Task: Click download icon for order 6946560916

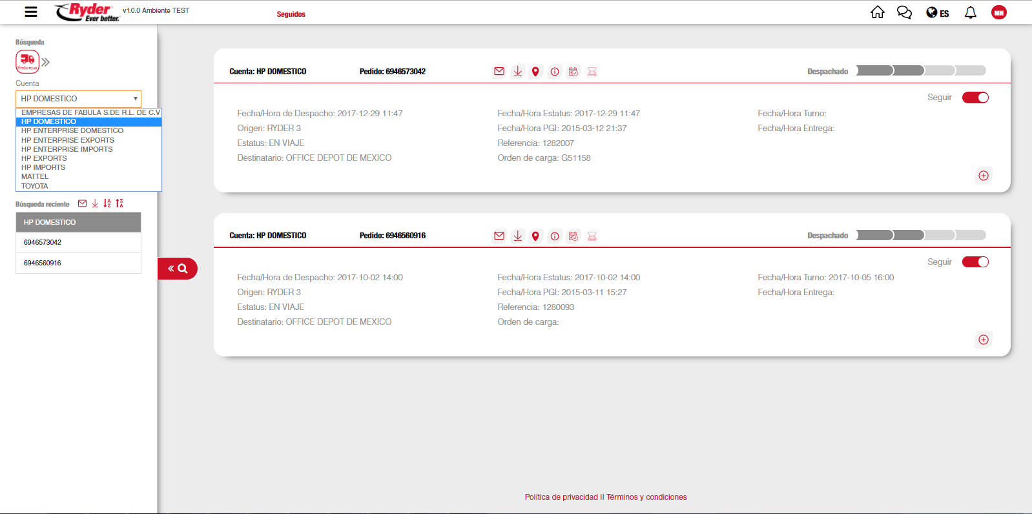Action: pos(517,236)
